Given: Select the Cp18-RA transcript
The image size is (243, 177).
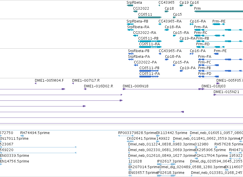Looking at the screenshot, I should tap(167, 30).
